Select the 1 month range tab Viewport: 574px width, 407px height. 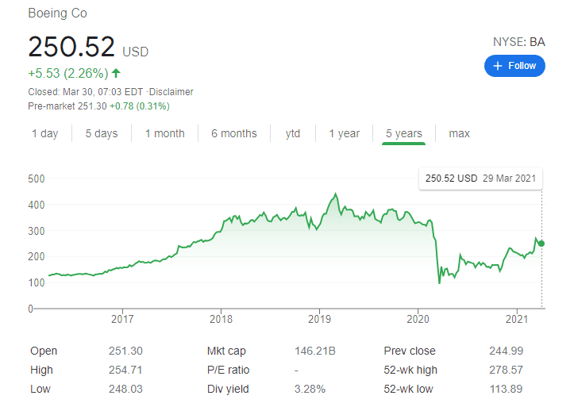(x=164, y=133)
